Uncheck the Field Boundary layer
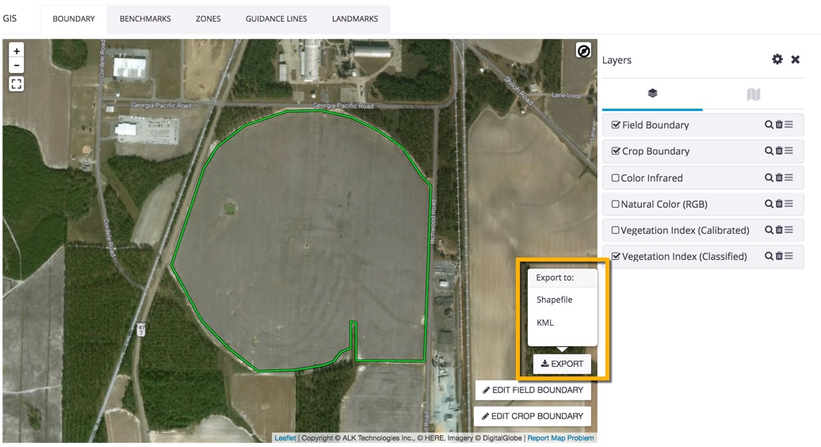The image size is (821, 447). [616, 125]
